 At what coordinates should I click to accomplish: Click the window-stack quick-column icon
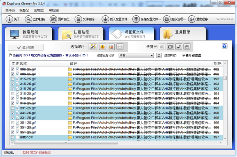170,47
